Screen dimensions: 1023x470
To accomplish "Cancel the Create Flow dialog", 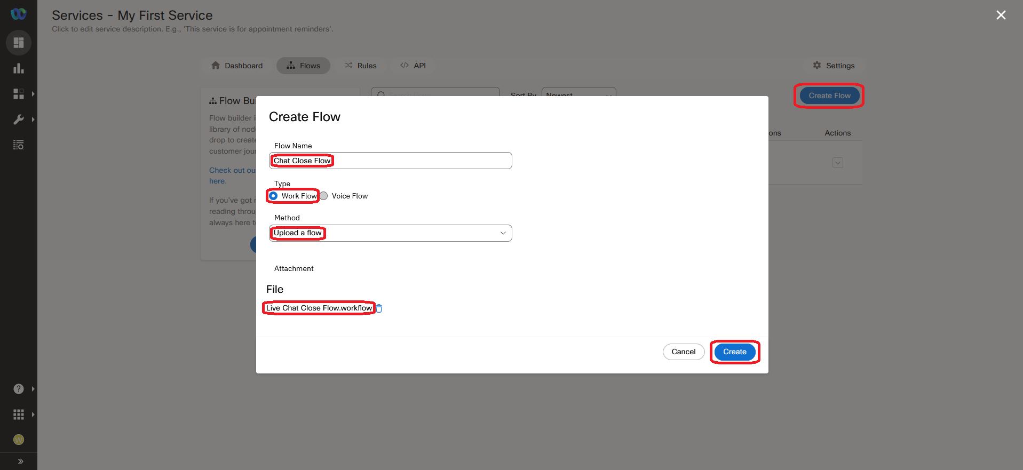I will (x=684, y=352).
